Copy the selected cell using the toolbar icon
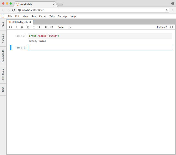Viewport: 176px width, 155px height. (28, 27)
